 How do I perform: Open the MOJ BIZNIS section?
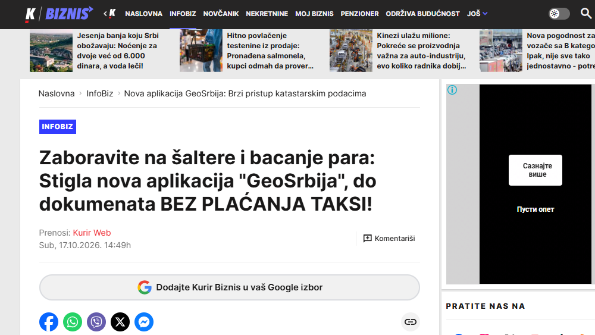tap(314, 14)
